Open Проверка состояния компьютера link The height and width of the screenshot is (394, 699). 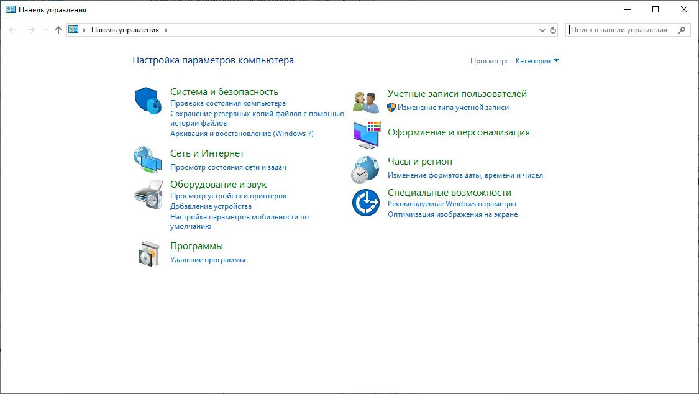(x=228, y=103)
